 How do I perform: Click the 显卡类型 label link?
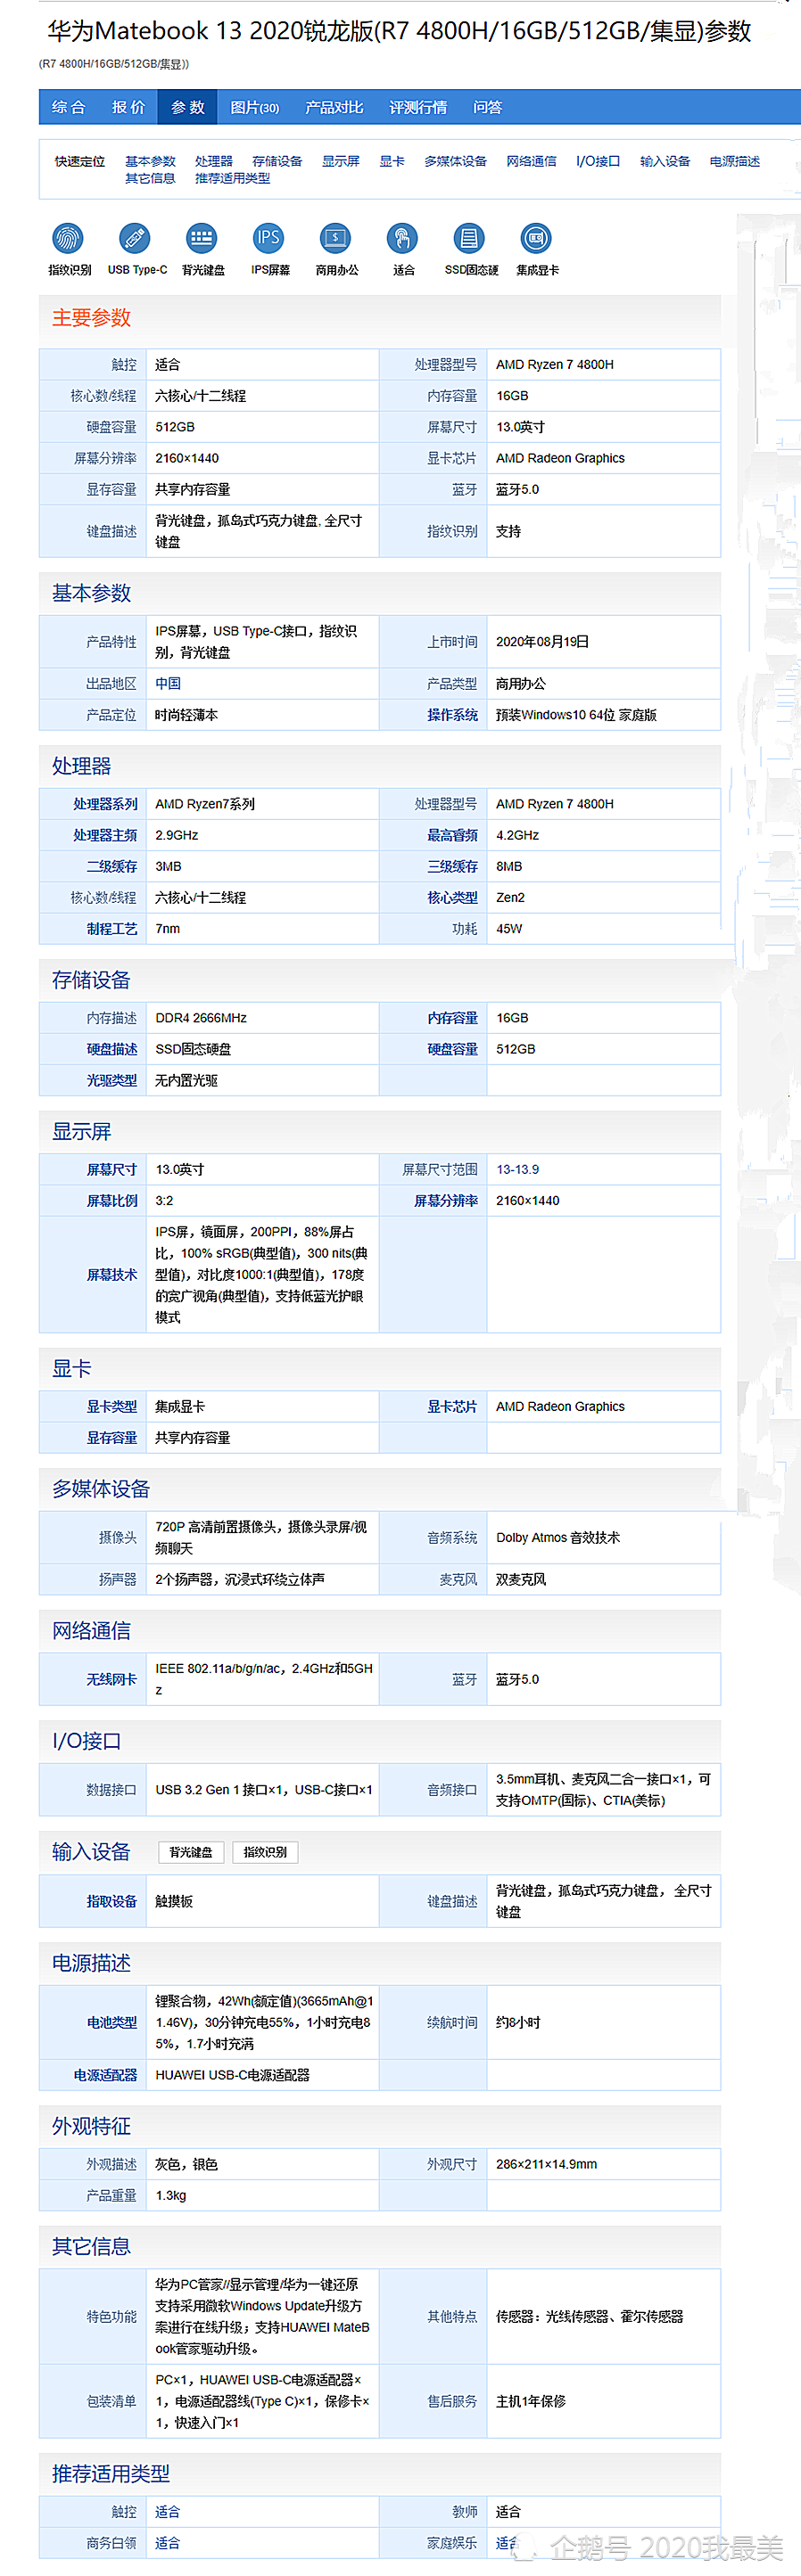pyautogui.click(x=112, y=1407)
